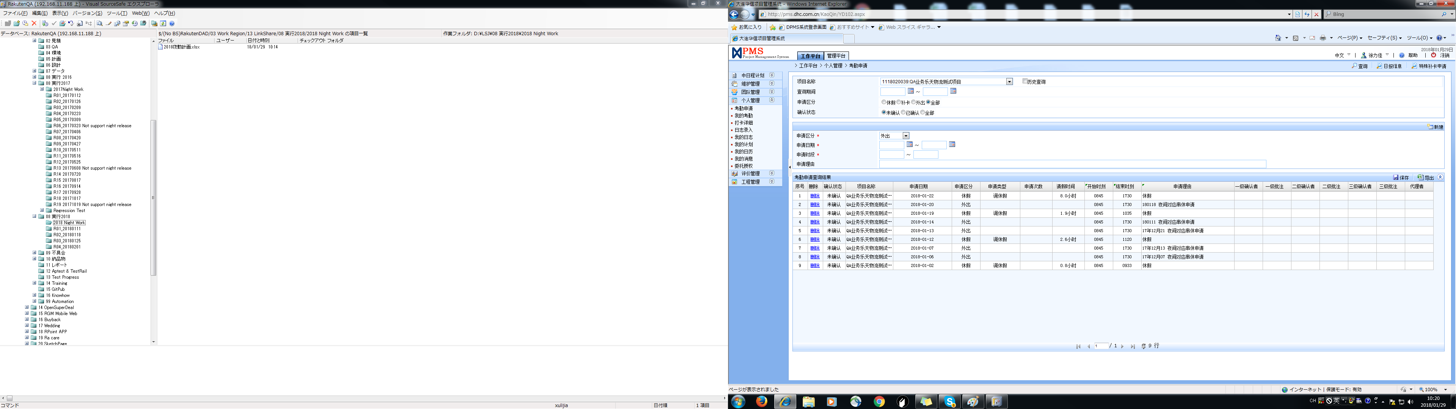Click the 导出 export Excel icon

(1420, 177)
